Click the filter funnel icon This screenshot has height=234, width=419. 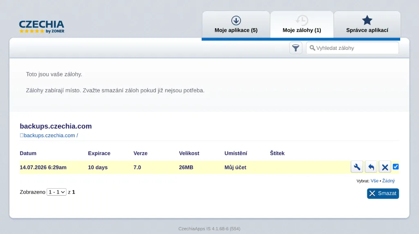(295, 48)
